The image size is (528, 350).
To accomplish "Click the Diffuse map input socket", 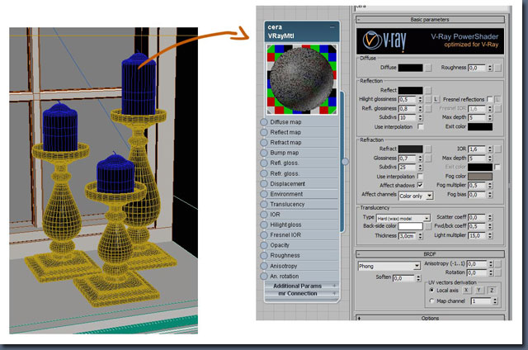I will click(x=264, y=122).
